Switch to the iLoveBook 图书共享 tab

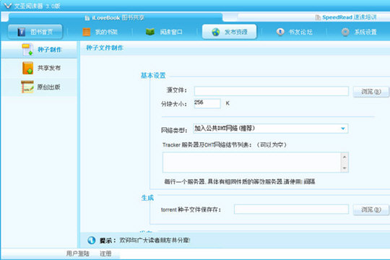115,17
